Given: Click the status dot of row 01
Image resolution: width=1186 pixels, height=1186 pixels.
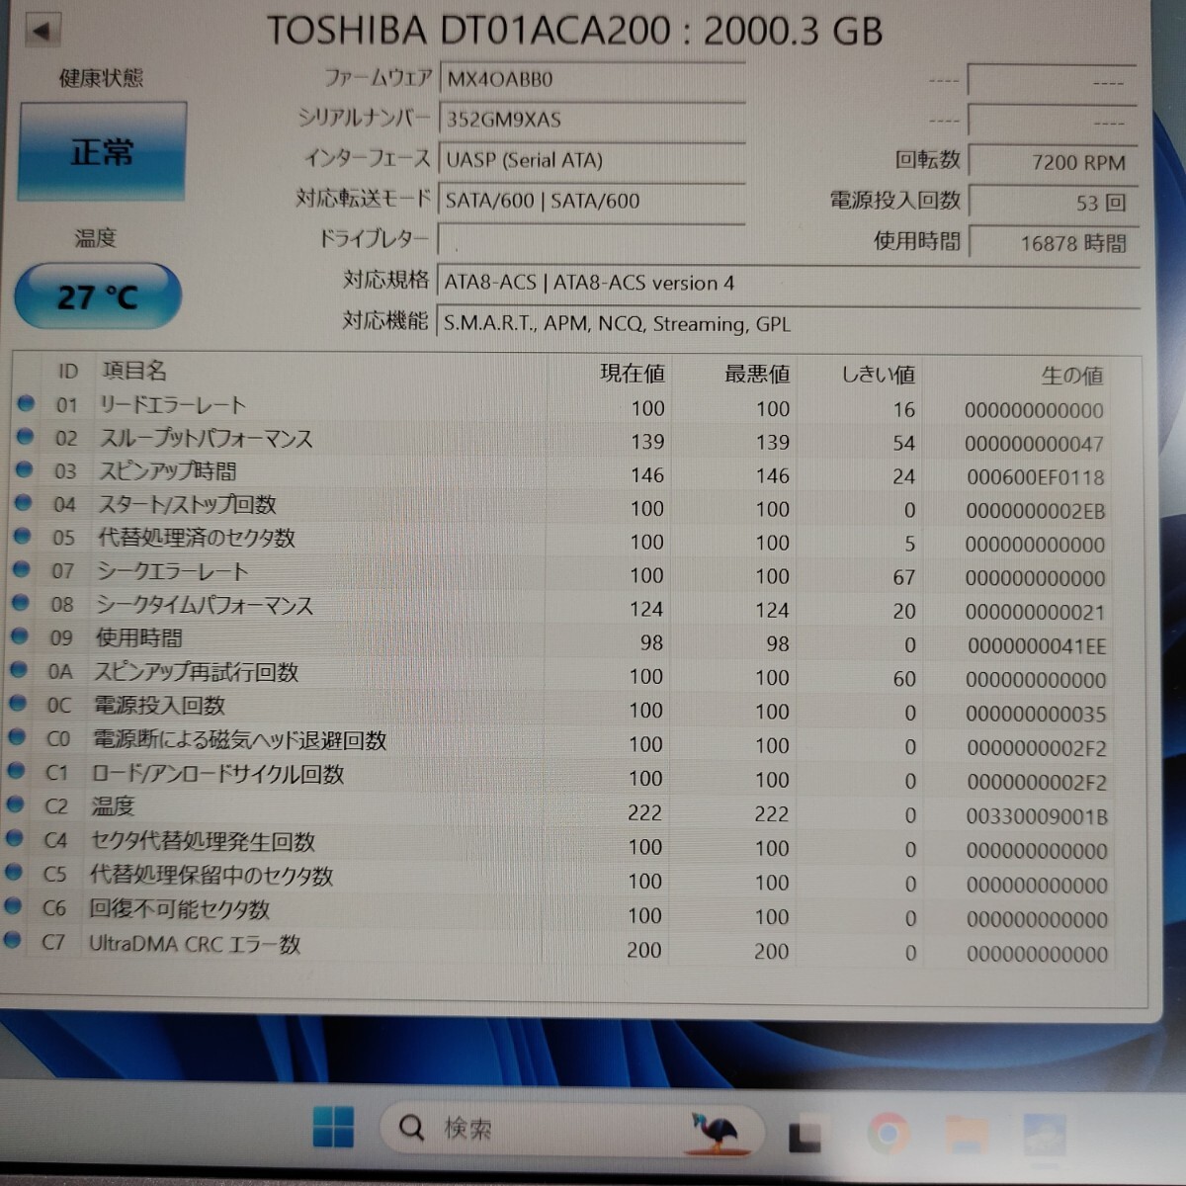Looking at the screenshot, I should pos(26,403).
